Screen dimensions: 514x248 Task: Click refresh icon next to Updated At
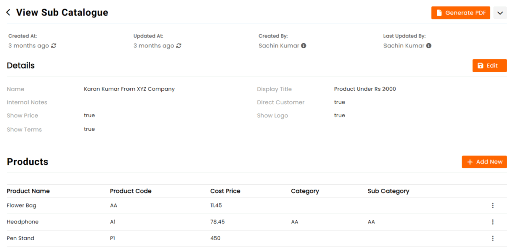179,46
